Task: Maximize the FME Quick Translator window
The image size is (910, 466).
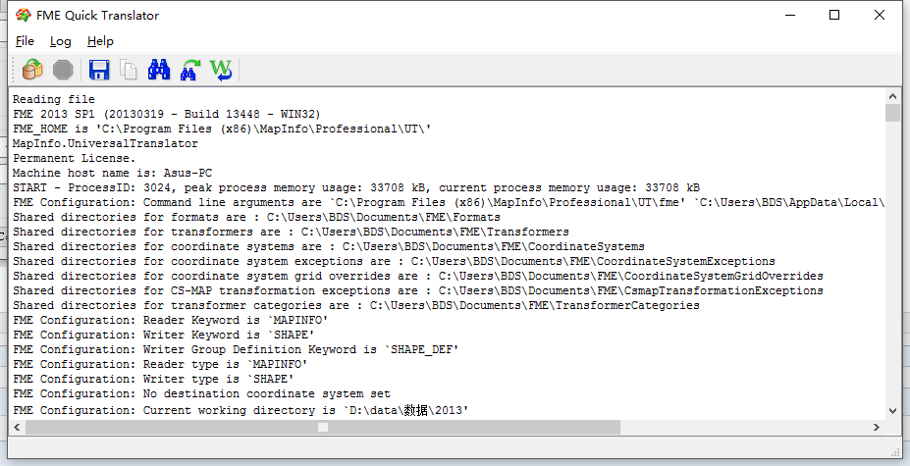Action: (834, 15)
